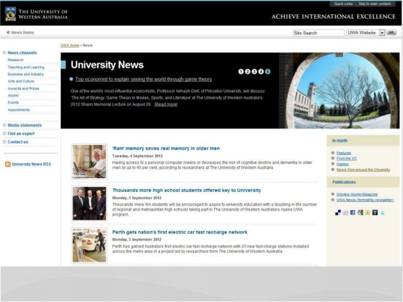
Task: Open News Home link
Action: tap(23, 33)
